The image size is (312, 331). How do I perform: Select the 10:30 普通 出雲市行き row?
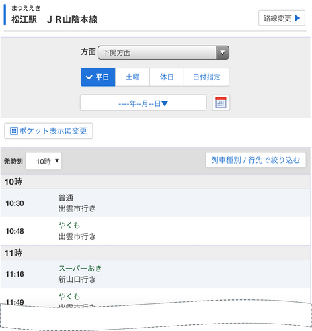(156, 203)
